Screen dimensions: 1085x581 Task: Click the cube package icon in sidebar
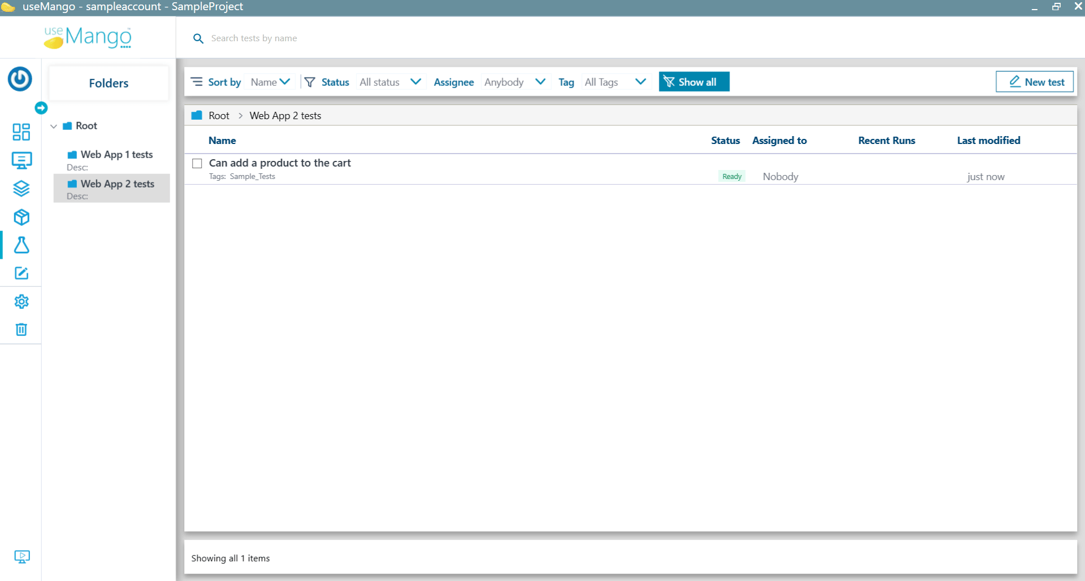pos(21,217)
